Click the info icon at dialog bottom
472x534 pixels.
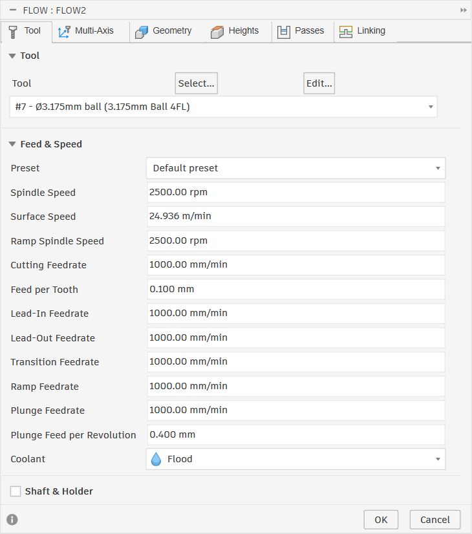pyautogui.click(x=12, y=519)
